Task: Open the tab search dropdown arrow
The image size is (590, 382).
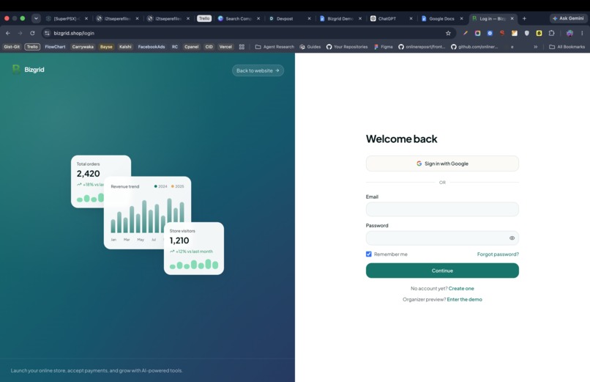Action: click(x=36, y=18)
